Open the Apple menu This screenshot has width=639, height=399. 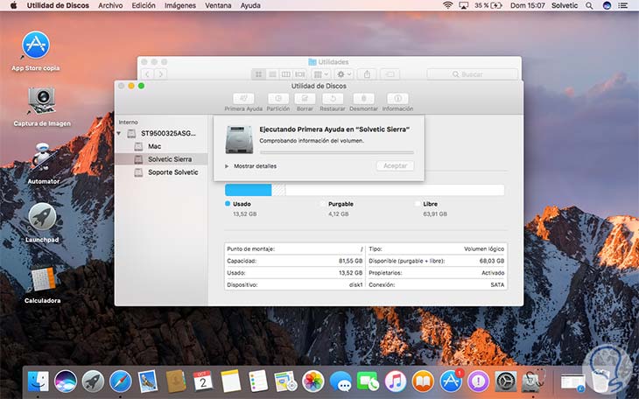click(13, 5)
